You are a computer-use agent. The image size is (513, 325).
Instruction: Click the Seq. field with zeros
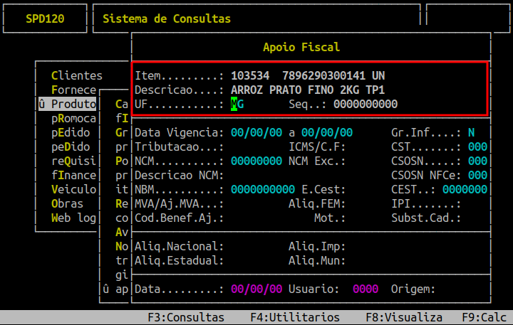coord(366,105)
